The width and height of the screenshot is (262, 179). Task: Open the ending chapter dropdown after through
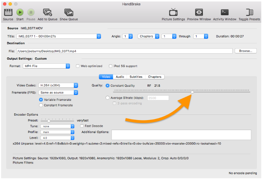[x=201, y=36]
